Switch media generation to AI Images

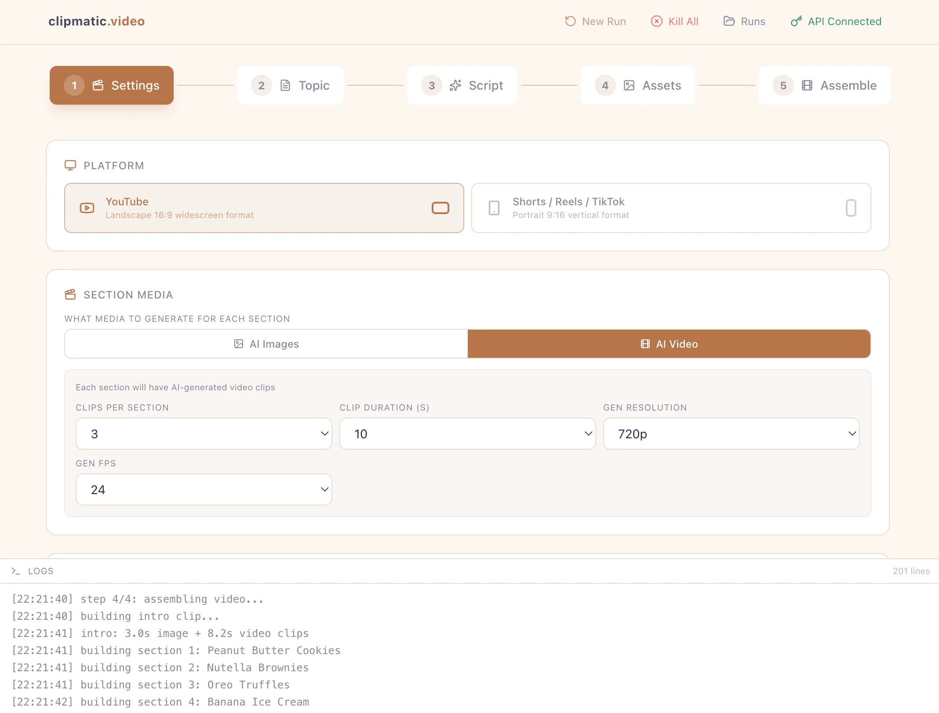[265, 344]
